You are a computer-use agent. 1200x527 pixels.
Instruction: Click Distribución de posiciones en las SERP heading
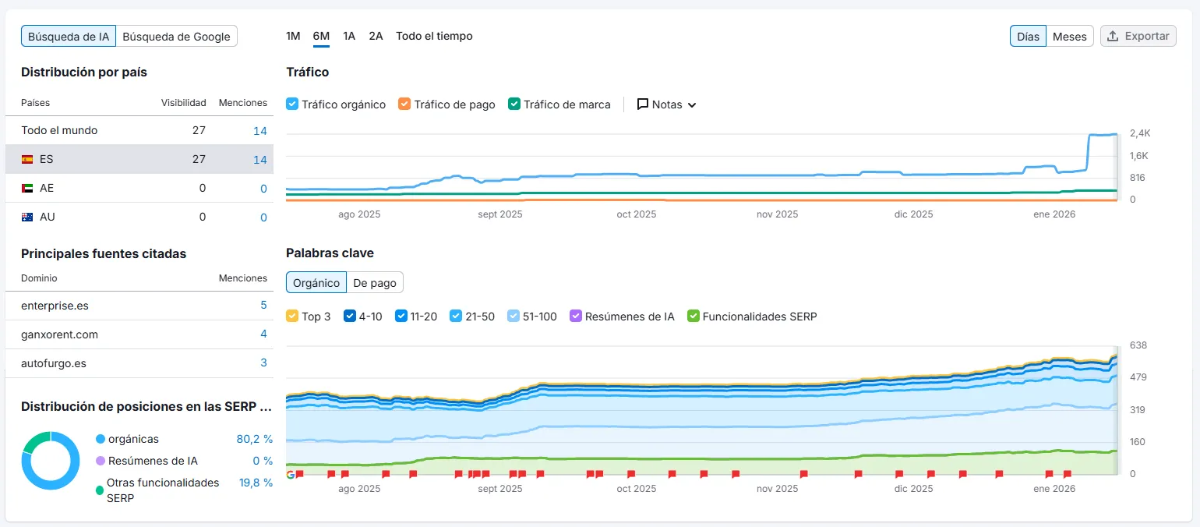146,406
